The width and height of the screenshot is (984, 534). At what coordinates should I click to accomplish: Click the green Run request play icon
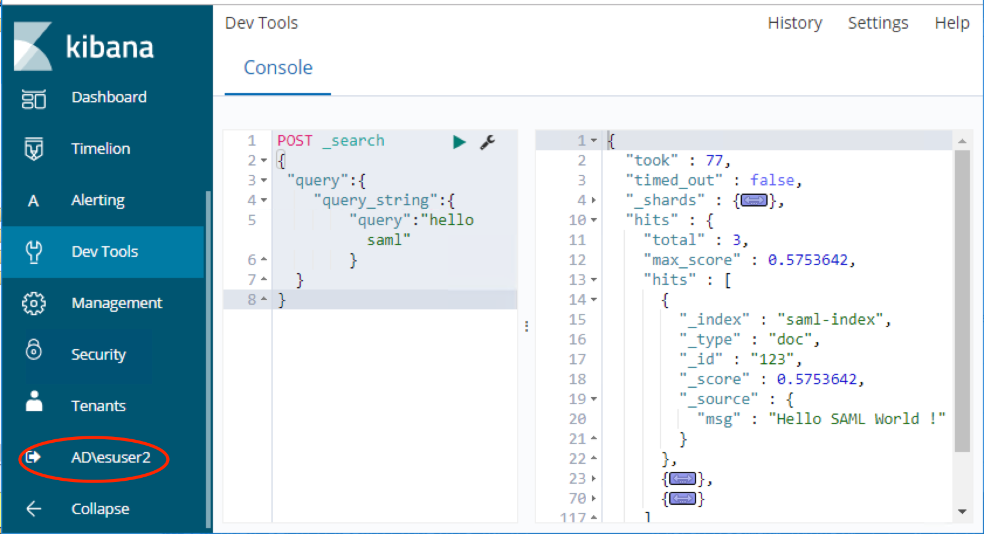(x=459, y=142)
